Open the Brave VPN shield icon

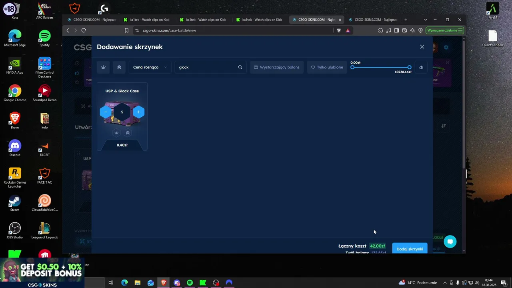pos(420,30)
